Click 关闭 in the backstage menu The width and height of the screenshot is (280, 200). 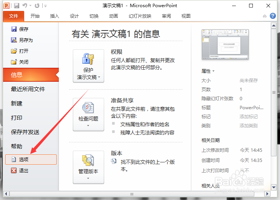(x=20, y=62)
